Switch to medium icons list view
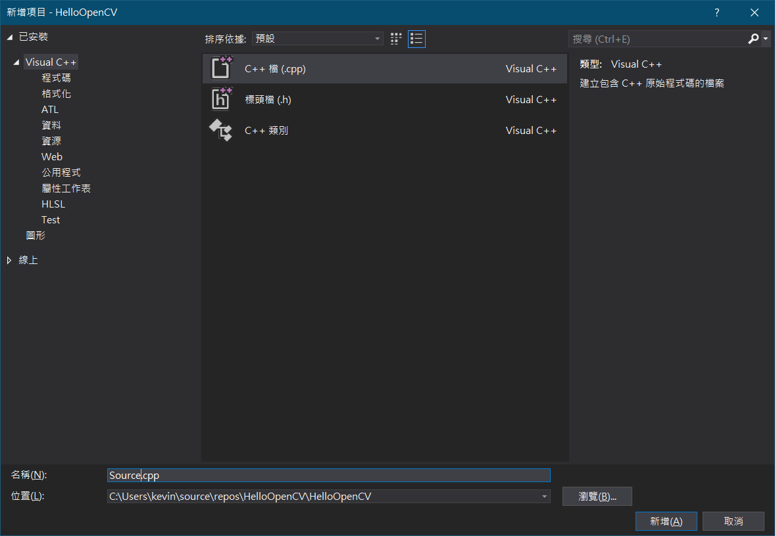This screenshot has height=536, width=775. pos(416,39)
